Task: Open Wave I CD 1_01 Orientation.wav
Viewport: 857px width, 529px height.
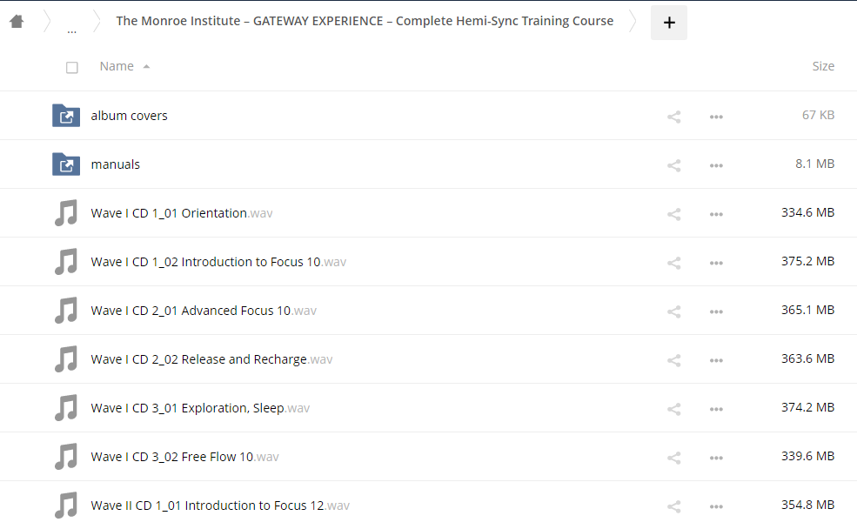Action: [x=182, y=213]
